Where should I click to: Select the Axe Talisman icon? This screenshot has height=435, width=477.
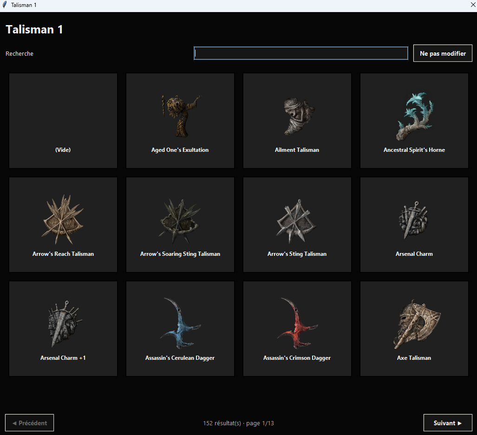tap(417, 325)
